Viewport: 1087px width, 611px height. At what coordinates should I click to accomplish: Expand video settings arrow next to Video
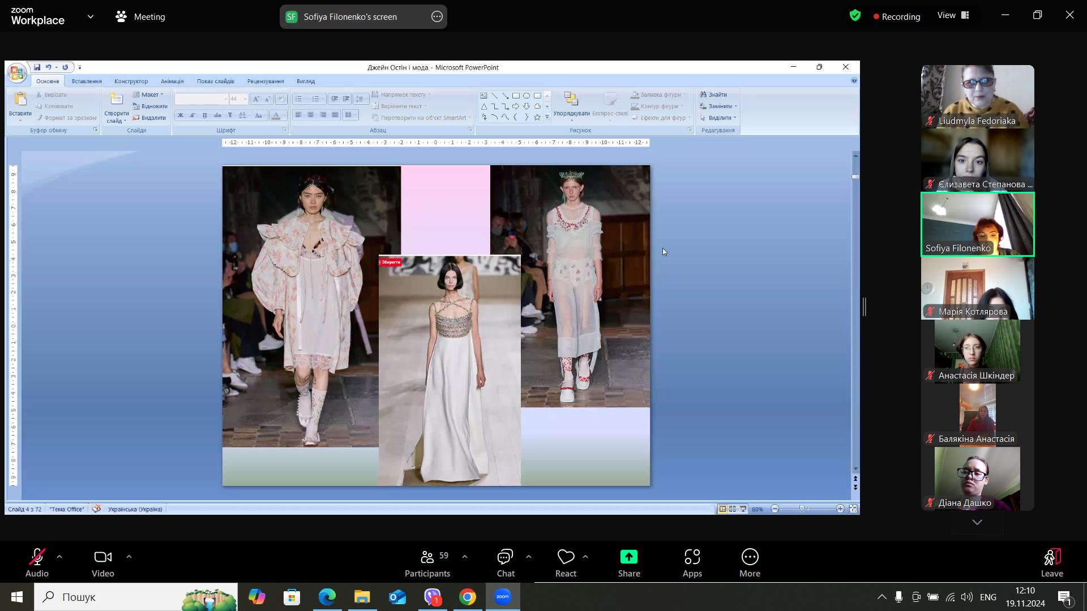129,557
